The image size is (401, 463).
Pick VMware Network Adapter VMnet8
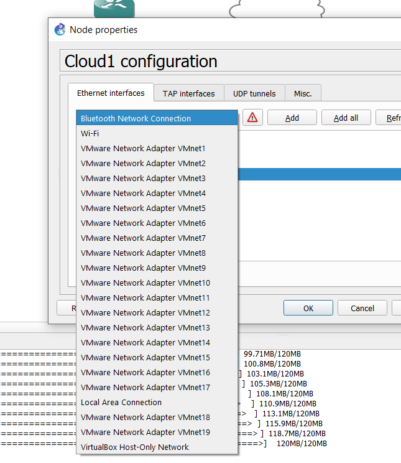point(157,253)
